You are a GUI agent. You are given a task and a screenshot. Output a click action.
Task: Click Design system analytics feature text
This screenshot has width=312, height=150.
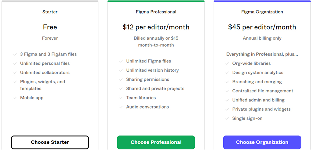coord(258,73)
